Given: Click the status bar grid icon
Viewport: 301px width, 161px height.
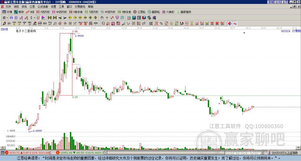Looking at the screenshot, I should pos(2,153).
